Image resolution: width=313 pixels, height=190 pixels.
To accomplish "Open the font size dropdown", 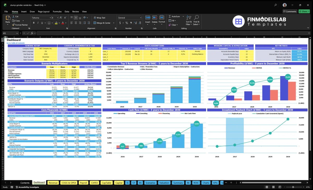I will 58,18.
